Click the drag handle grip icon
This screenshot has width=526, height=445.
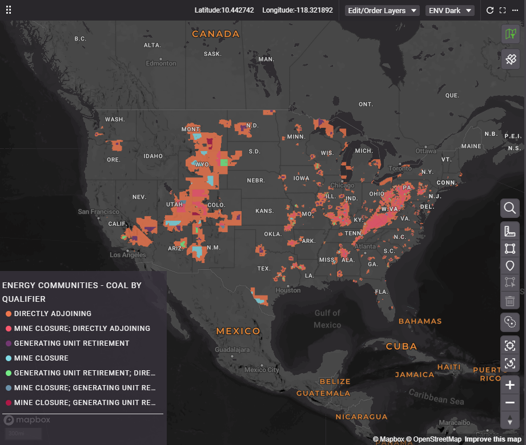[x=9, y=10]
